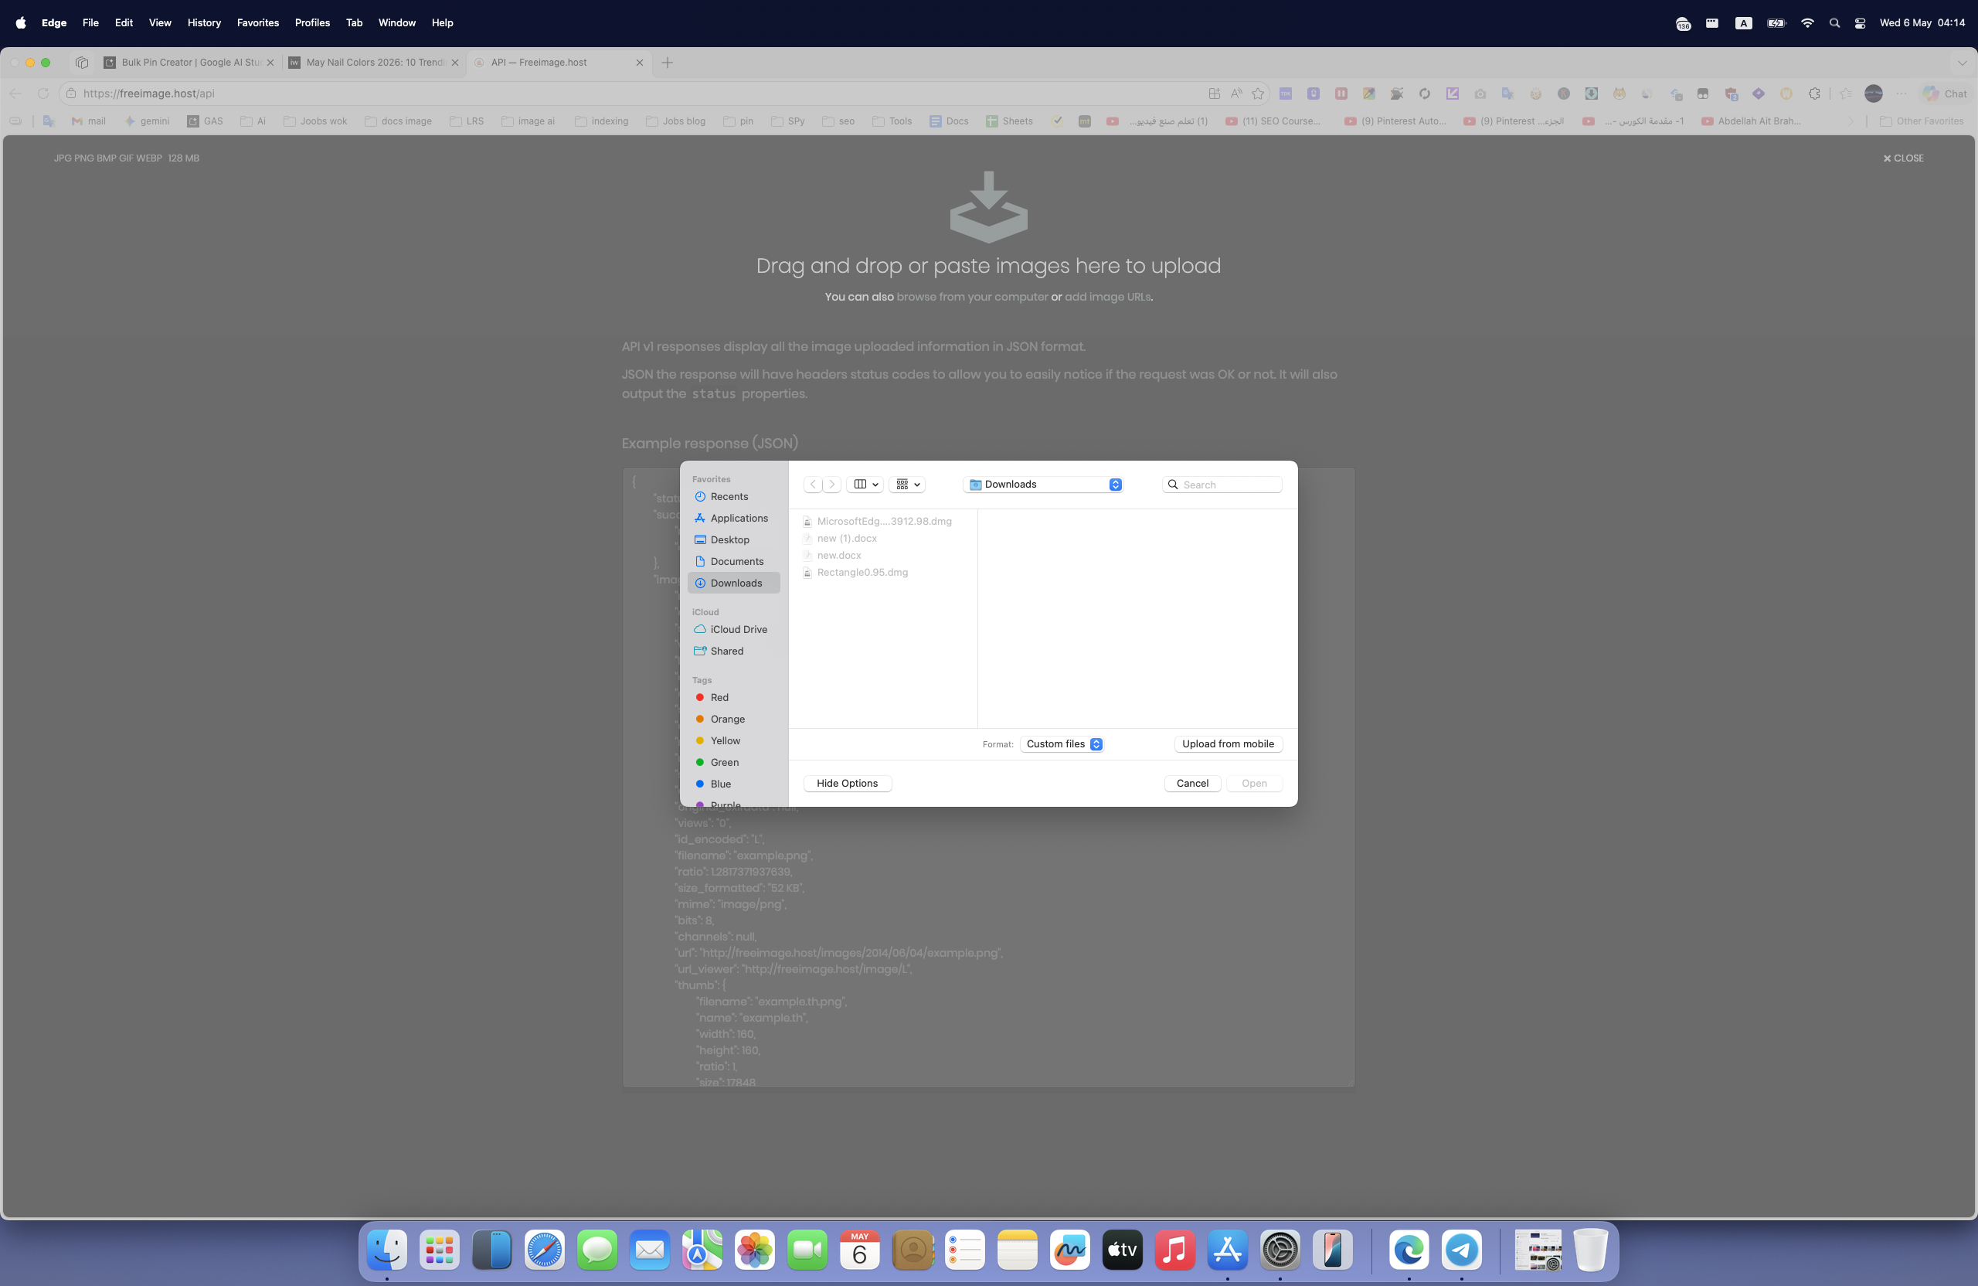Open the gemini bookmark
This screenshot has height=1286, width=1978.
point(146,121)
